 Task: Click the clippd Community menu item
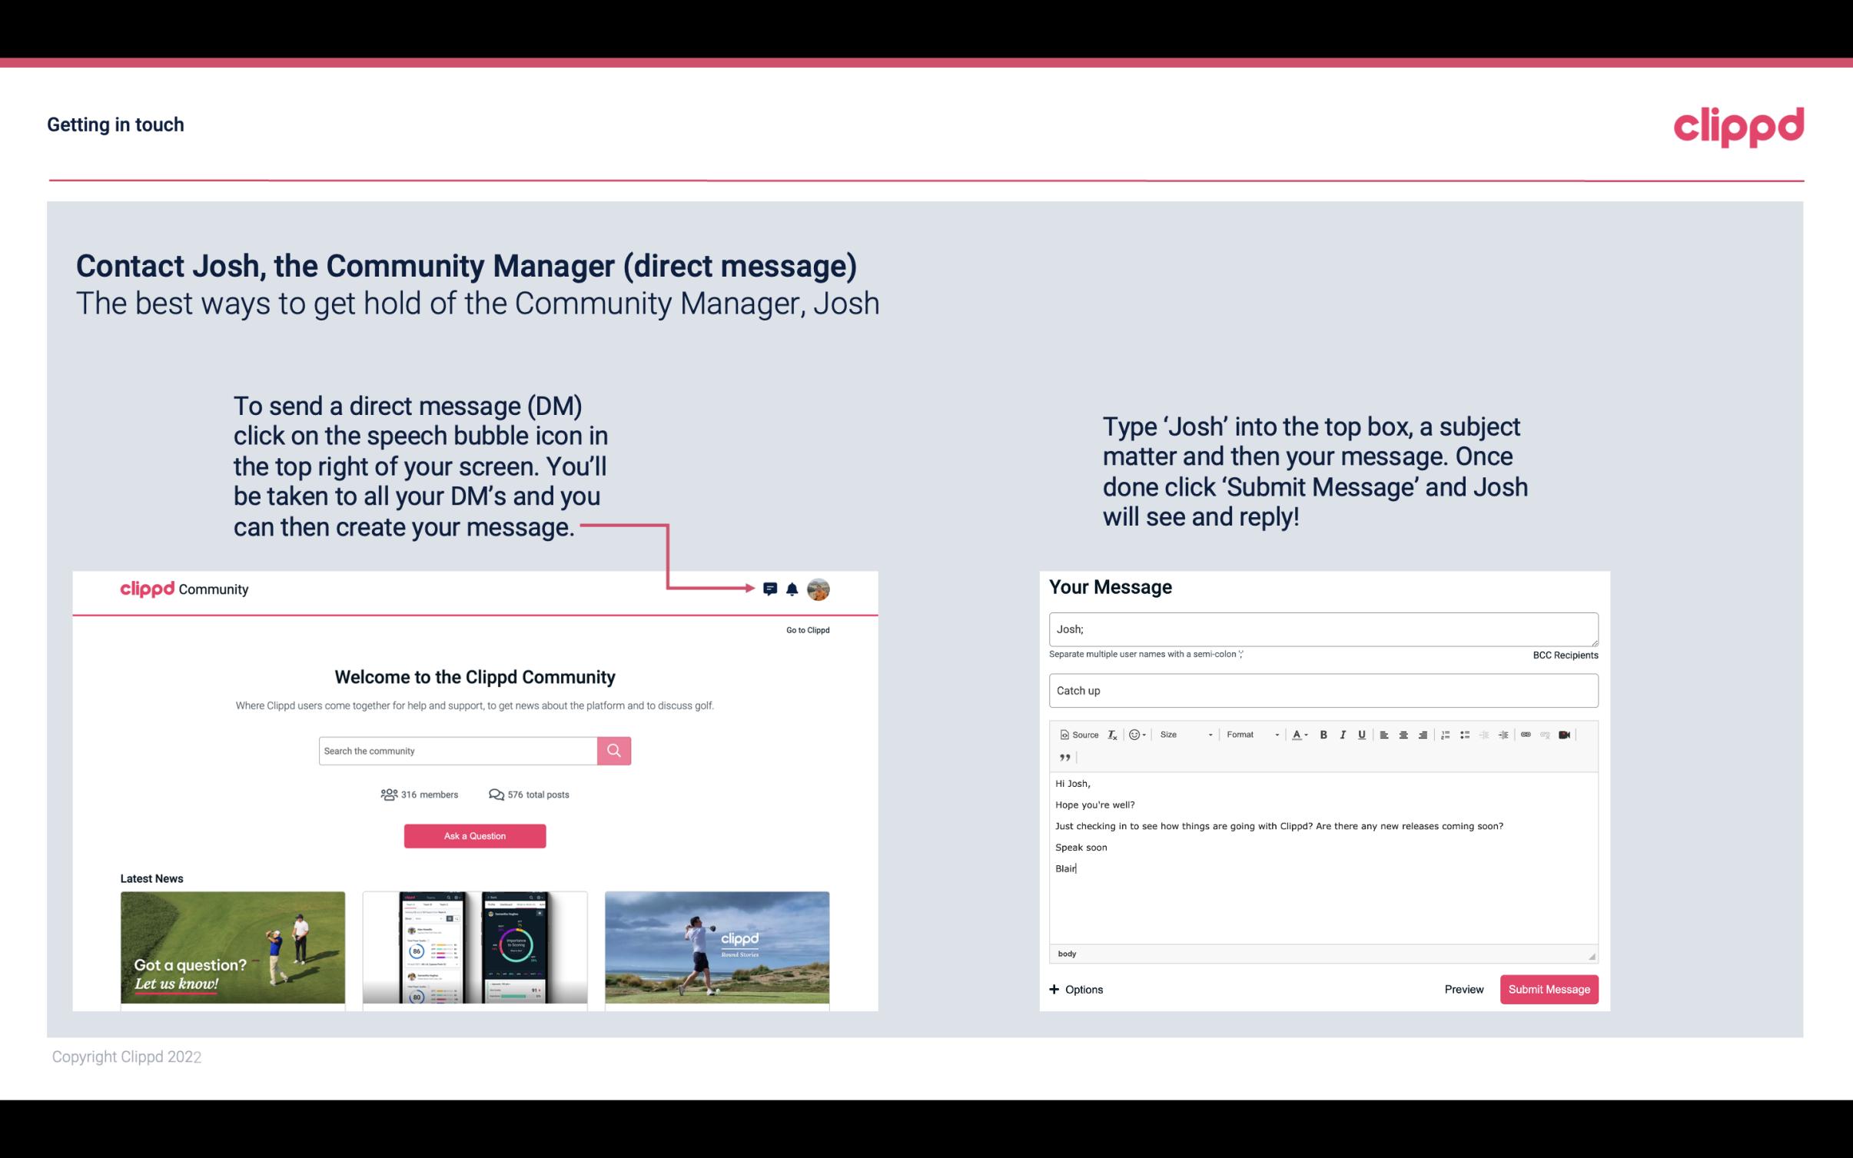pyautogui.click(x=184, y=589)
